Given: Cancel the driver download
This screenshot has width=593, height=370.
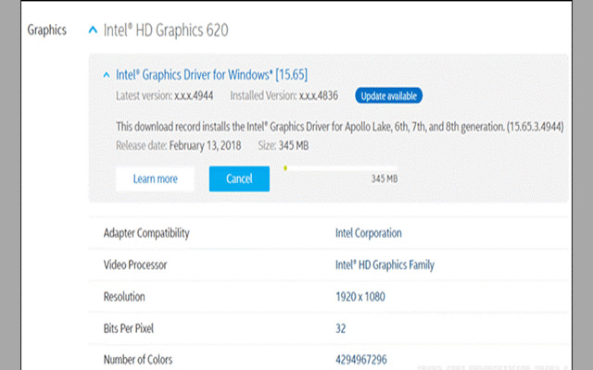Looking at the screenshot, I should (x=239, y=179).
